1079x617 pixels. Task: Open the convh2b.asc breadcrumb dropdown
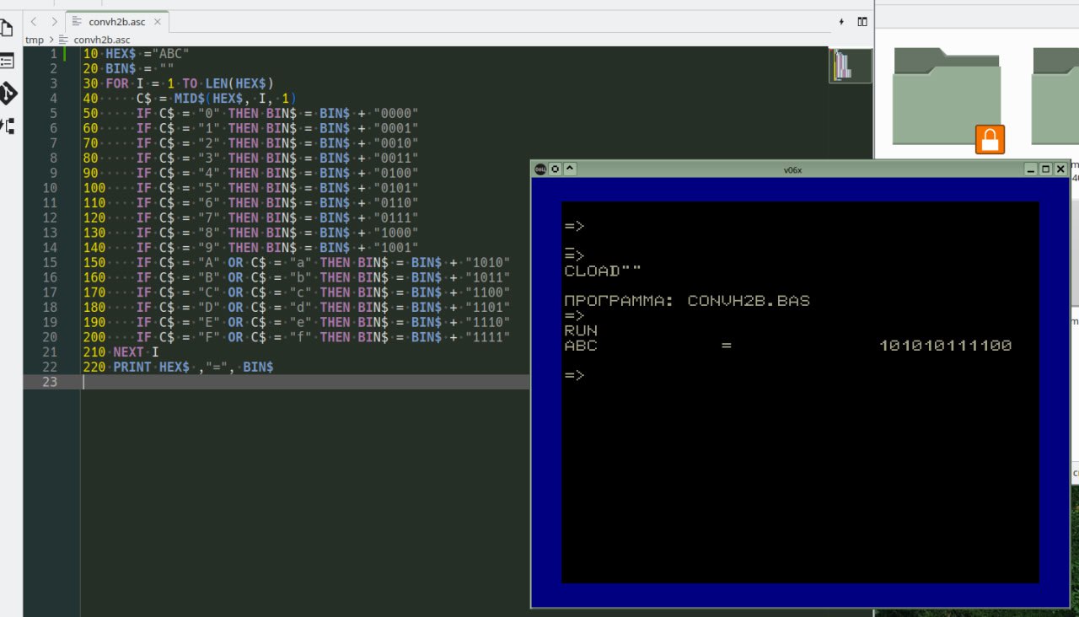click(x=100, y=40)
